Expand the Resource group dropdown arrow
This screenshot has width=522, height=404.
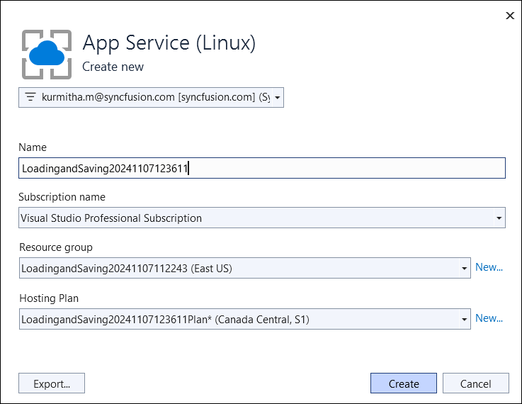point(464,268)
